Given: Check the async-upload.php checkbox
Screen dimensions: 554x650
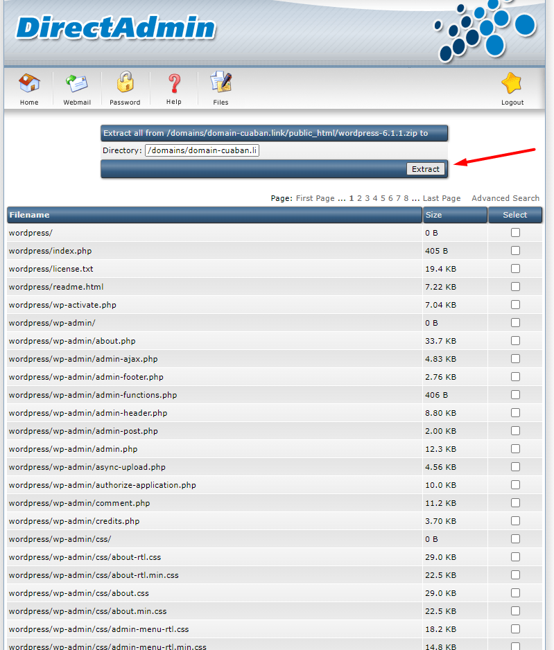Looking at the screenshot, I should [x=515, y=467].
